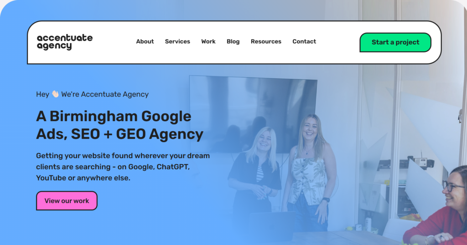Click the 'Getting your website found' paragraph
This screenshot has width=467, height=245.
pos(123,167)
